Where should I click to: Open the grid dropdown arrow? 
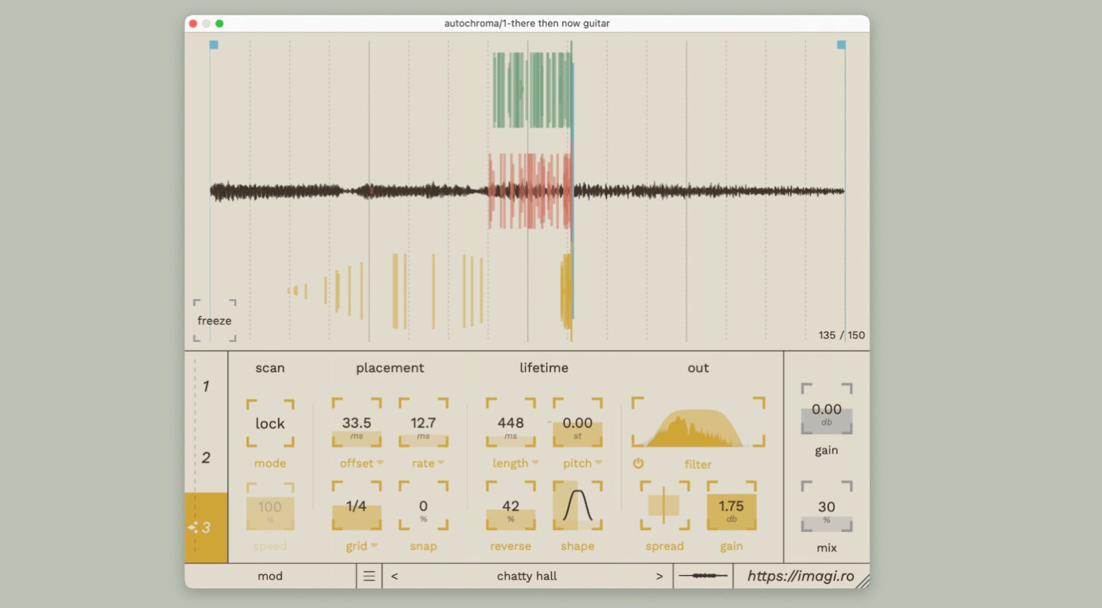(374, 546)
